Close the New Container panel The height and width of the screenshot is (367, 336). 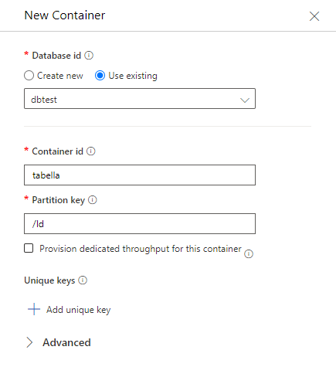coord(314,16)
